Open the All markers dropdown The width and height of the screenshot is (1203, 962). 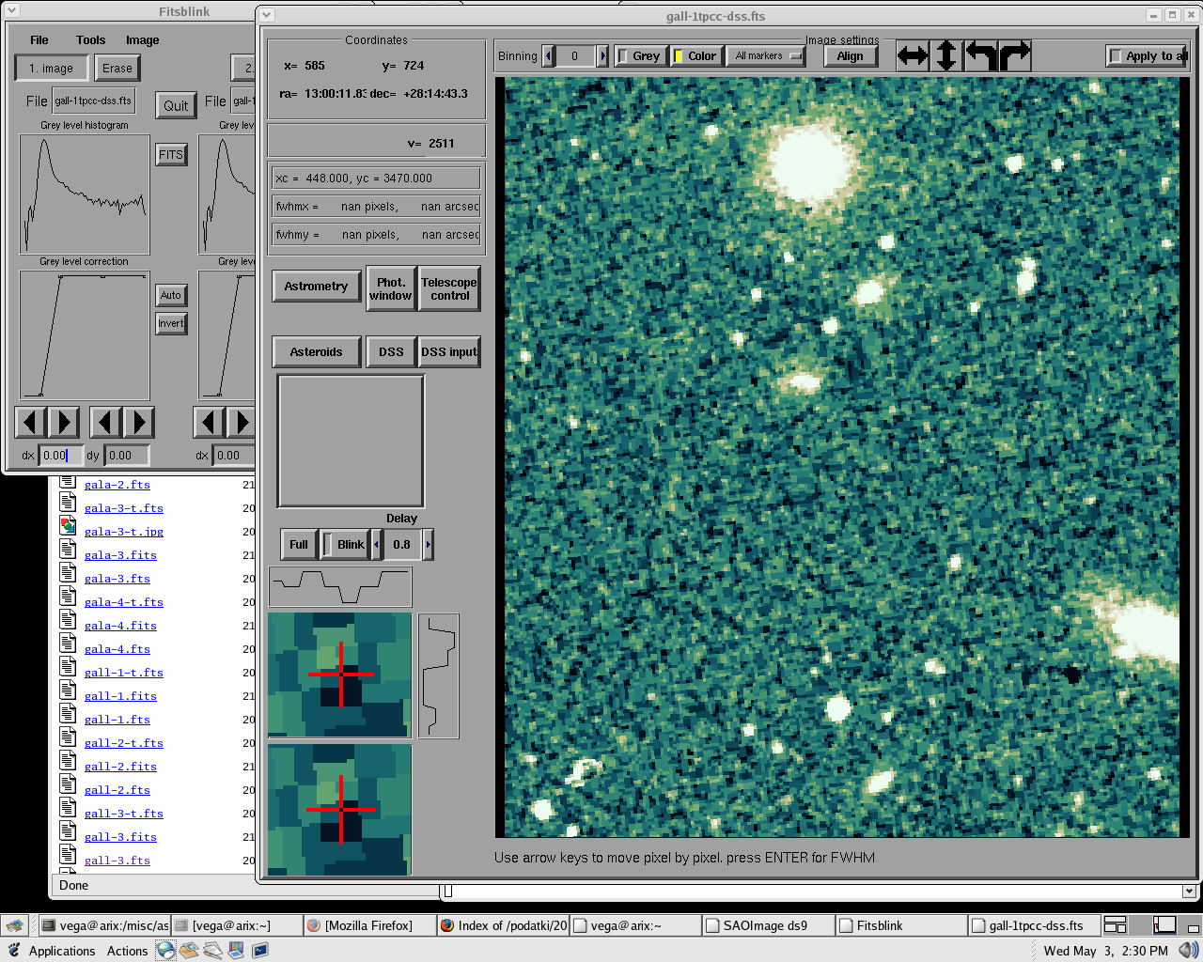click(x=765, y=56)
